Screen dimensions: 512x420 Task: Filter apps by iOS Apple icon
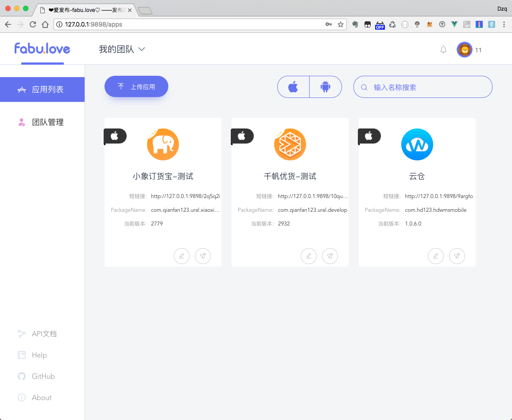tap(293, 87)
